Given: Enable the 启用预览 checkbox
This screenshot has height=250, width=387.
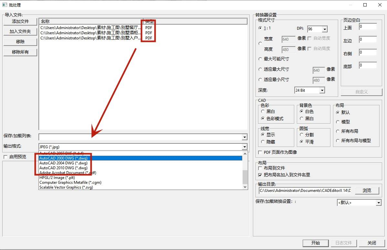Looking at the screenshot, I should point(5,157).
